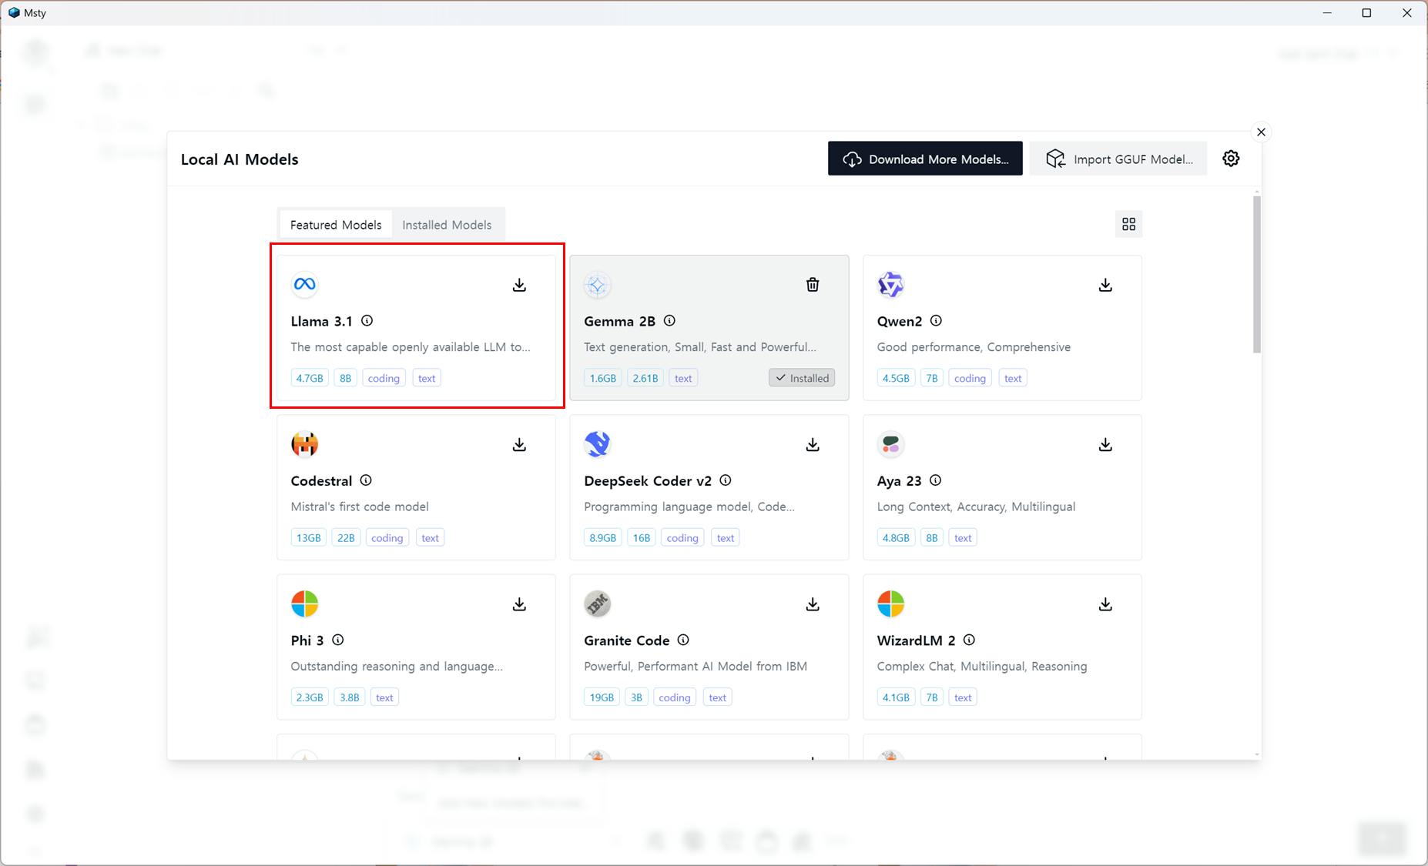Click 'Good performance, Comprehensive' description

(974, 347)
